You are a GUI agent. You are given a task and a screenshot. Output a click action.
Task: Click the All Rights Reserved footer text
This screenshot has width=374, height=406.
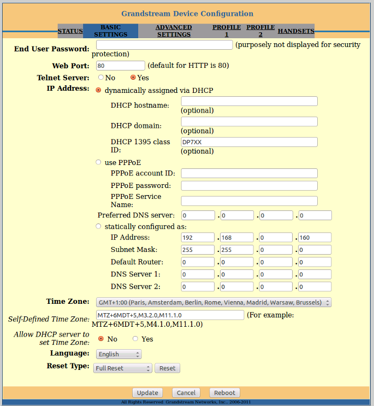coord(186,402)
